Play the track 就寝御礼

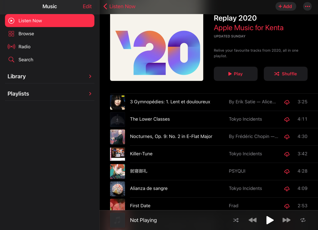139,171
